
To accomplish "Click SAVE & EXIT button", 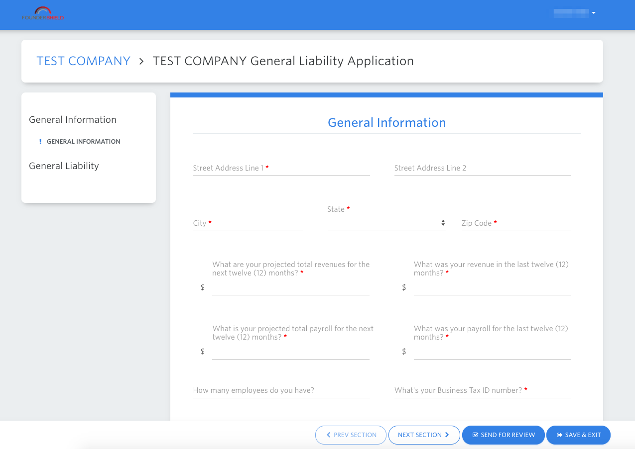I will [578, 435].
